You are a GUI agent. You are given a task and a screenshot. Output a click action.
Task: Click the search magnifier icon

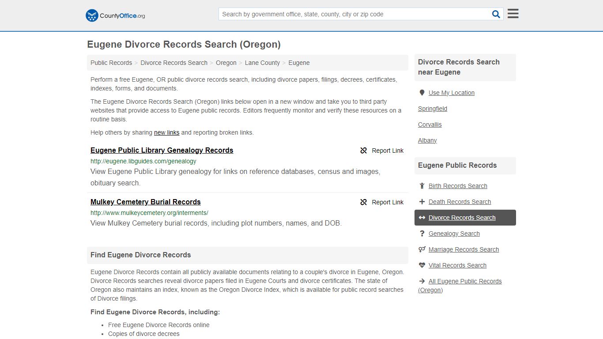(x=496, y=14)
